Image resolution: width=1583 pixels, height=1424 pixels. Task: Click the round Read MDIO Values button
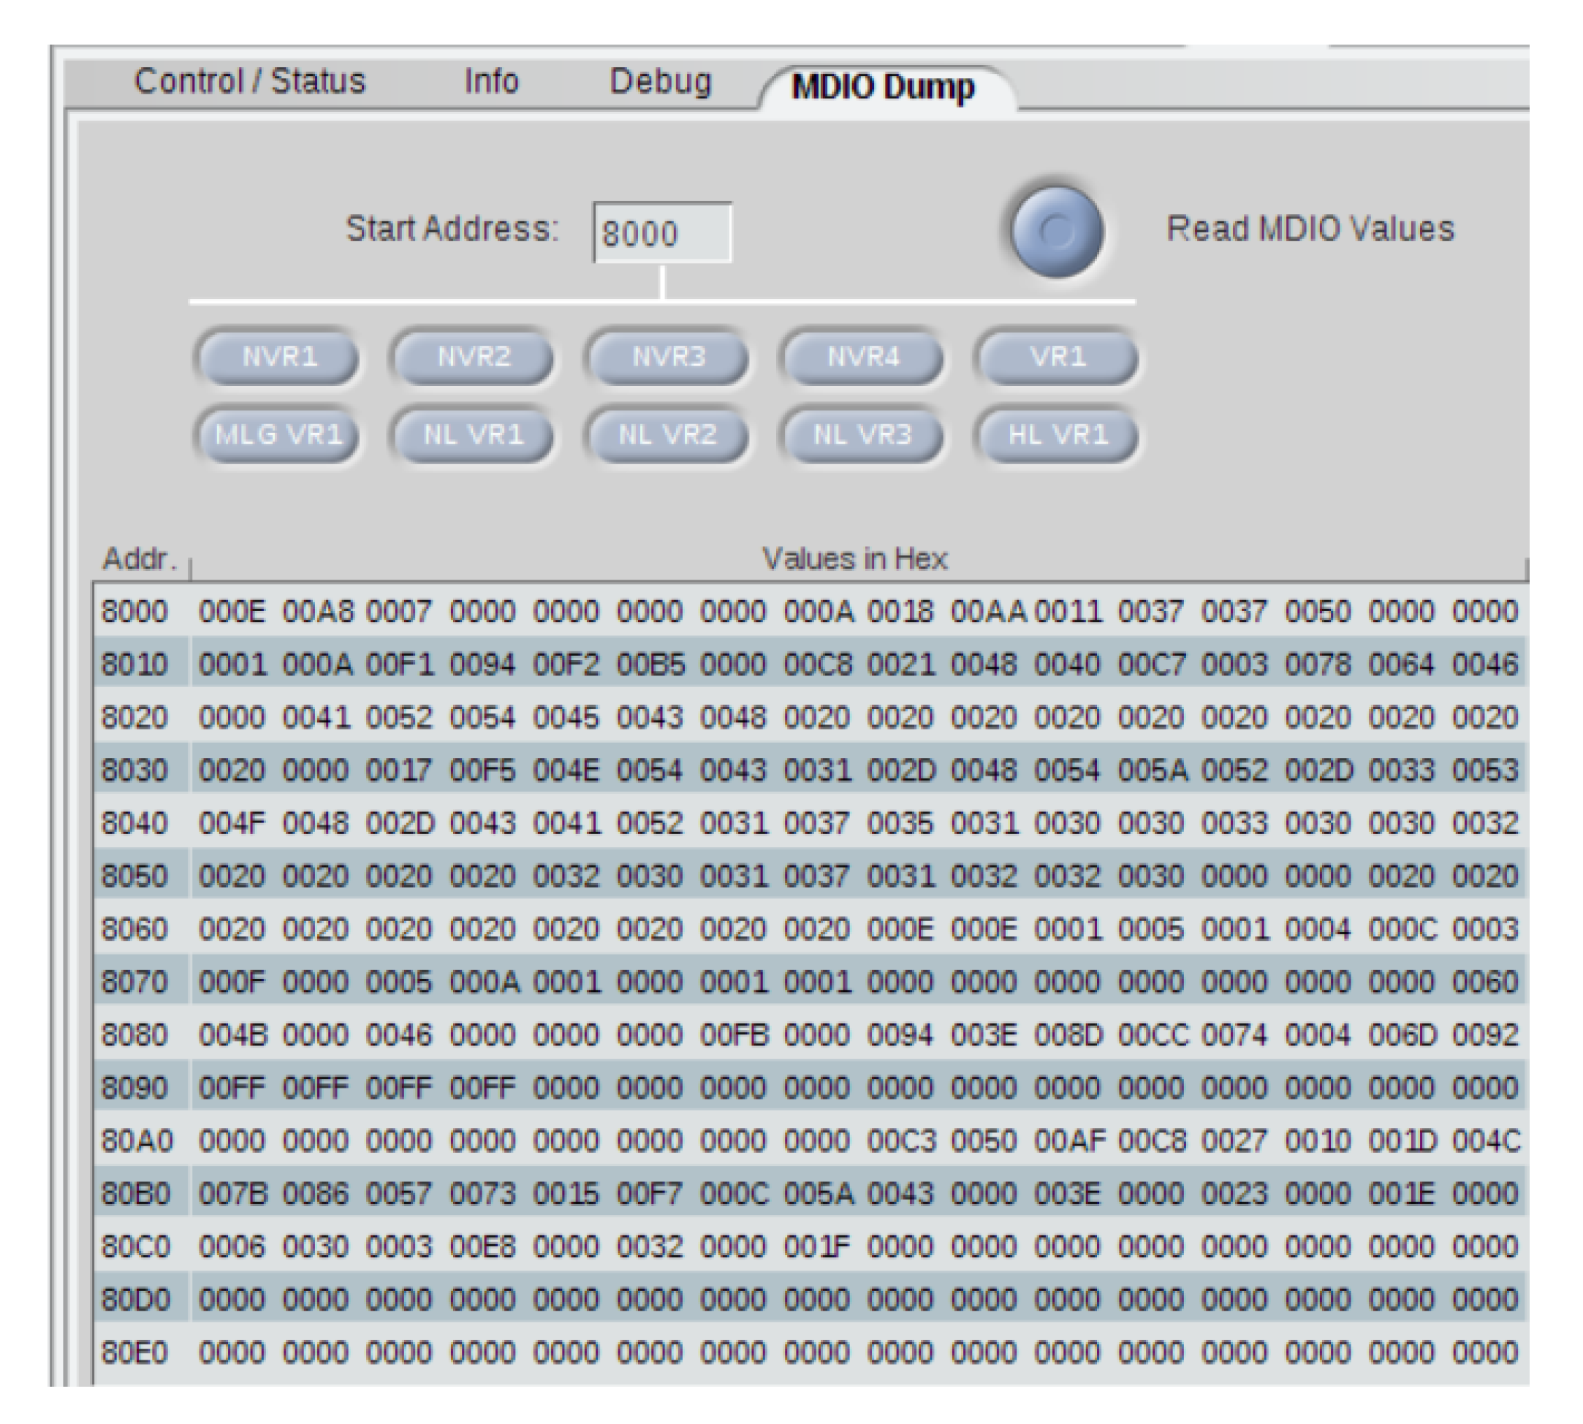tap(1056, 231)
